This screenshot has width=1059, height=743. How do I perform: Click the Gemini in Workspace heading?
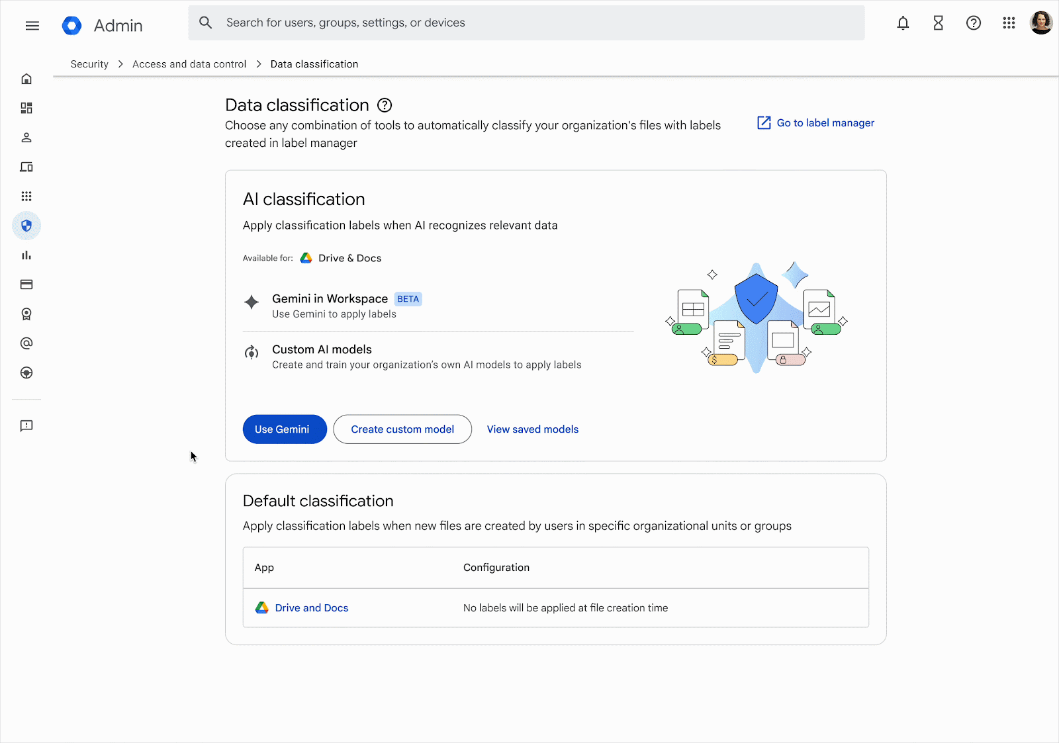pos(330,299)
